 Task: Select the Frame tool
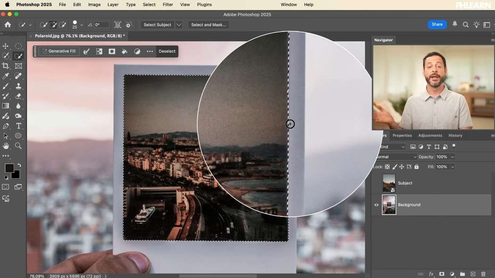[x=18, y=66]
